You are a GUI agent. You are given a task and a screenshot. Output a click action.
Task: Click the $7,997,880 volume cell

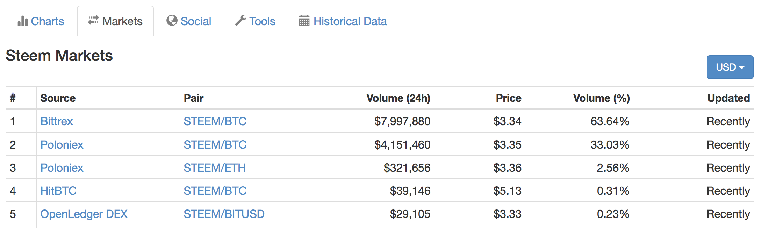point(402,121)
